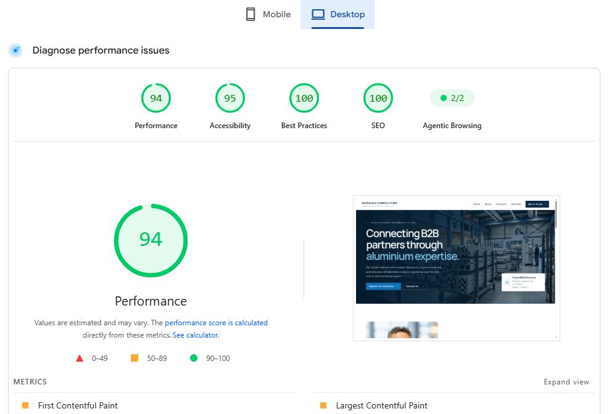The width and height of the screenshot is (609, 414).
Task: Click the large 94 Performance gauge
Action: [x=151, y=240]
